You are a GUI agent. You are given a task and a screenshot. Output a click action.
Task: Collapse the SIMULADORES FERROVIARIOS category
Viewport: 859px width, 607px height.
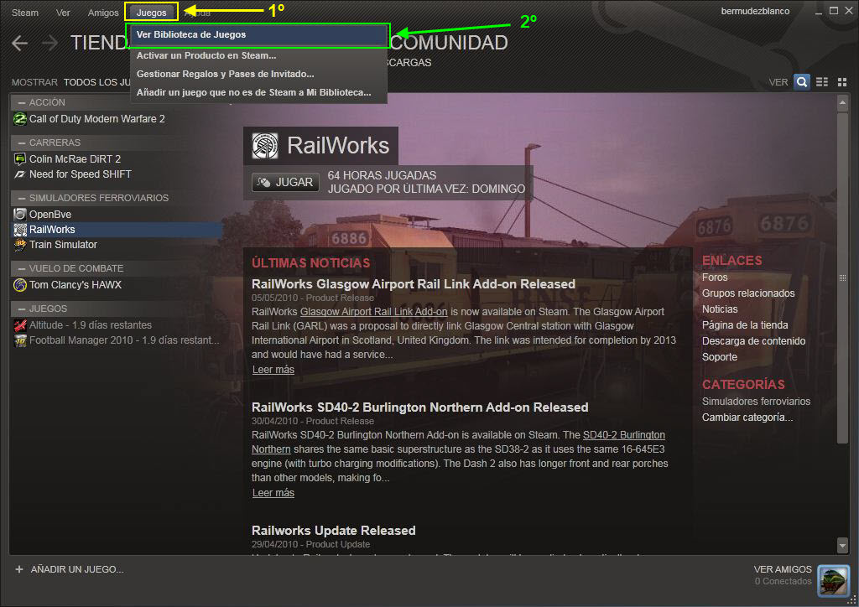(x=20, y=198)
